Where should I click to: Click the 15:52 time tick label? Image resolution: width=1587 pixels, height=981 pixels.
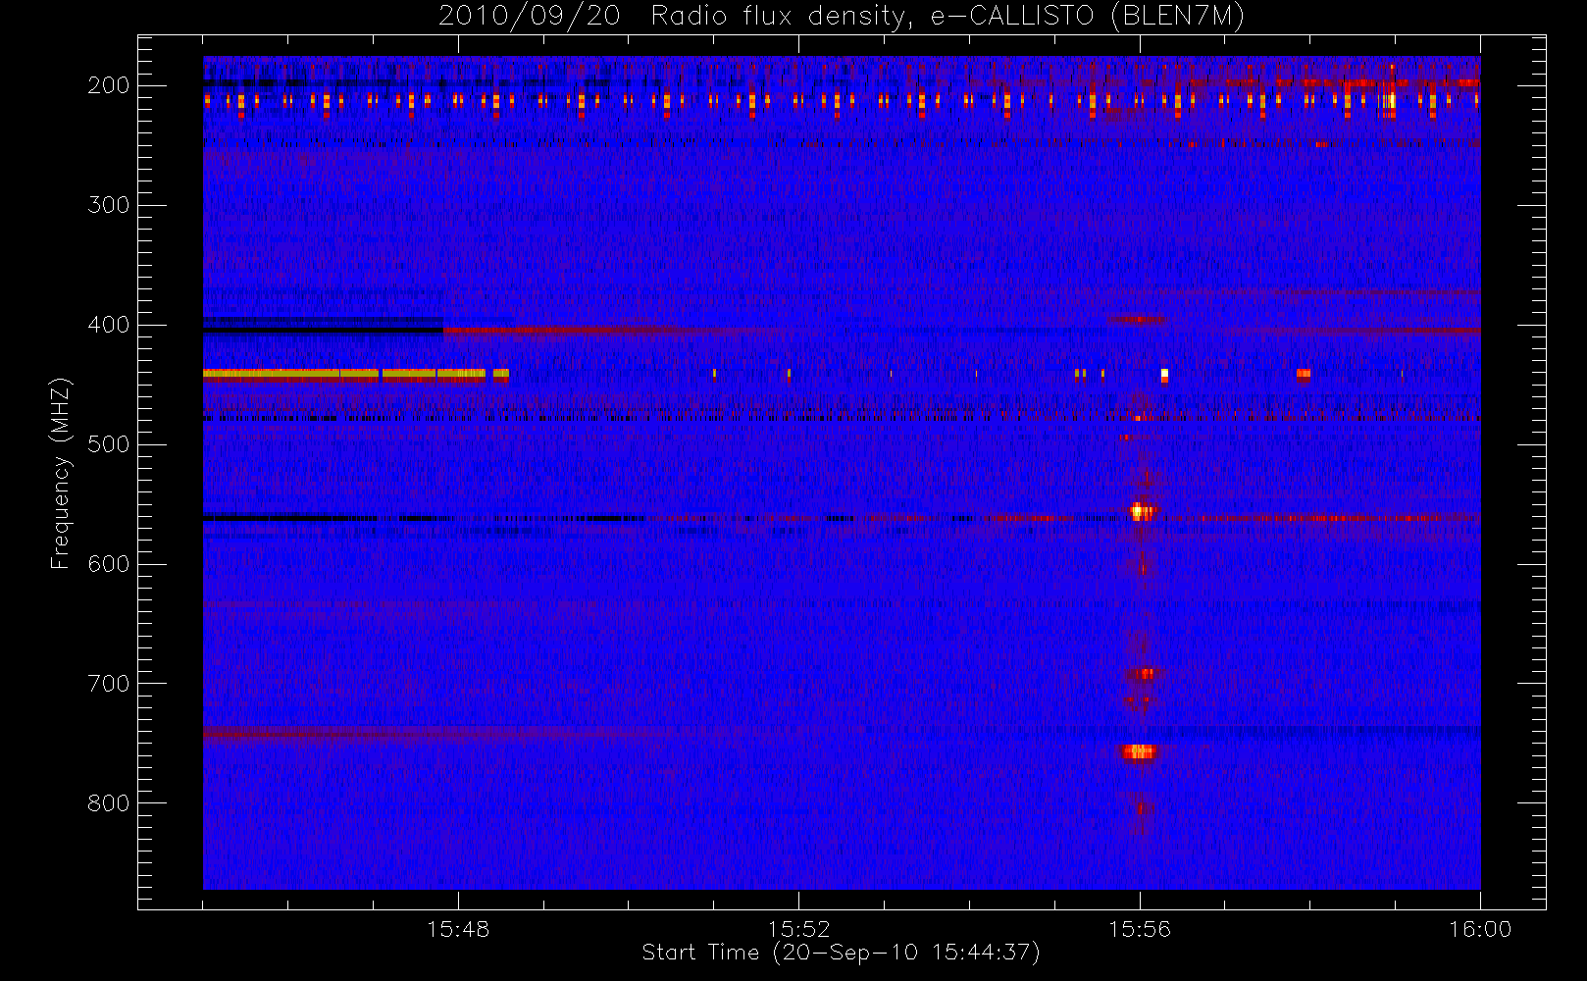(x=798, y=929)
